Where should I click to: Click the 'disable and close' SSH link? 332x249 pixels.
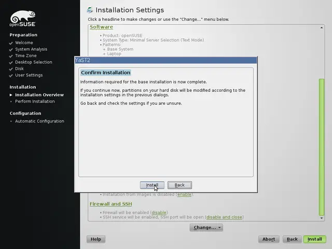click(x=224, y=217)
